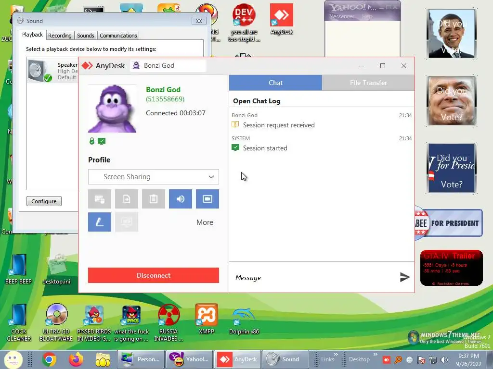Launch Firefox from taskbar
This screenshot has height=369, width=493.
[76, 359]
